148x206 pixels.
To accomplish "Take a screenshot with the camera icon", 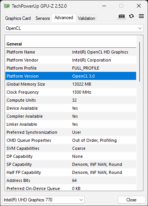I will (122, 16).
